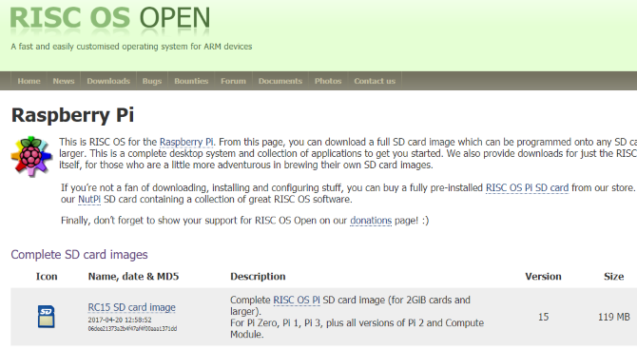
Task: Follow the NutPi link
Action: point(89,200)
